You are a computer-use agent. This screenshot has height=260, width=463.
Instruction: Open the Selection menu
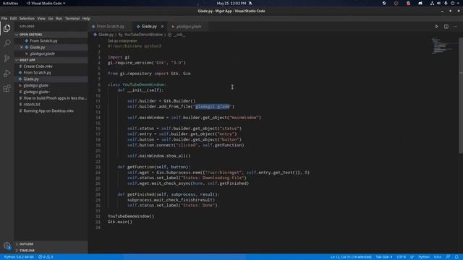pos(27,19)
